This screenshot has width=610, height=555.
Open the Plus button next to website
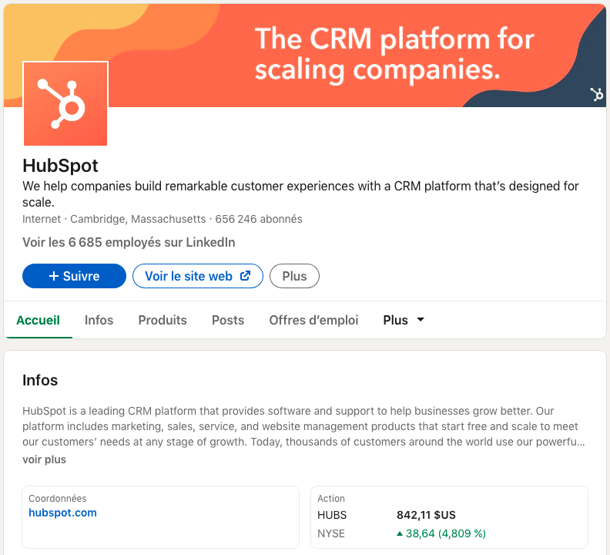pos(294,276)
